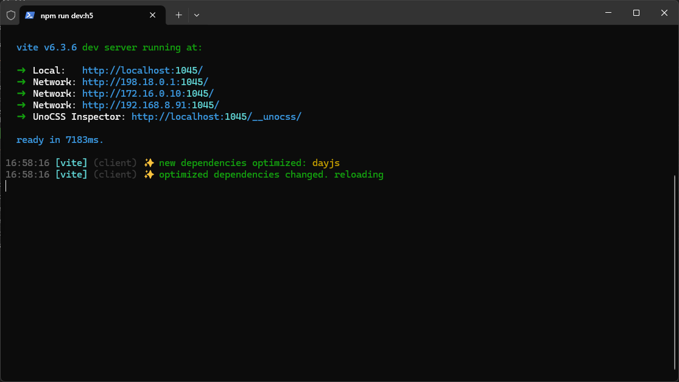Click the 'ready in 7183ms.' message
Image resolution: width=679 pixels, height=382 pixels.
(x=60, y=140)
